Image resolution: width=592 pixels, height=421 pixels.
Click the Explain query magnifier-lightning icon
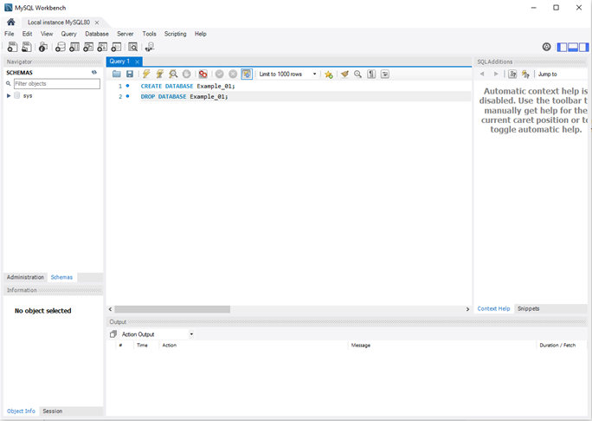(173, 74)
